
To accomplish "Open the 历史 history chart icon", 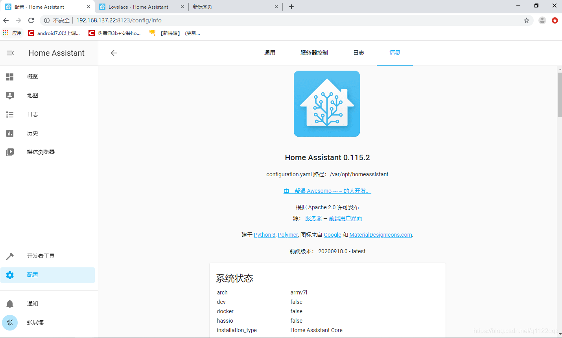I will [10, 133].
